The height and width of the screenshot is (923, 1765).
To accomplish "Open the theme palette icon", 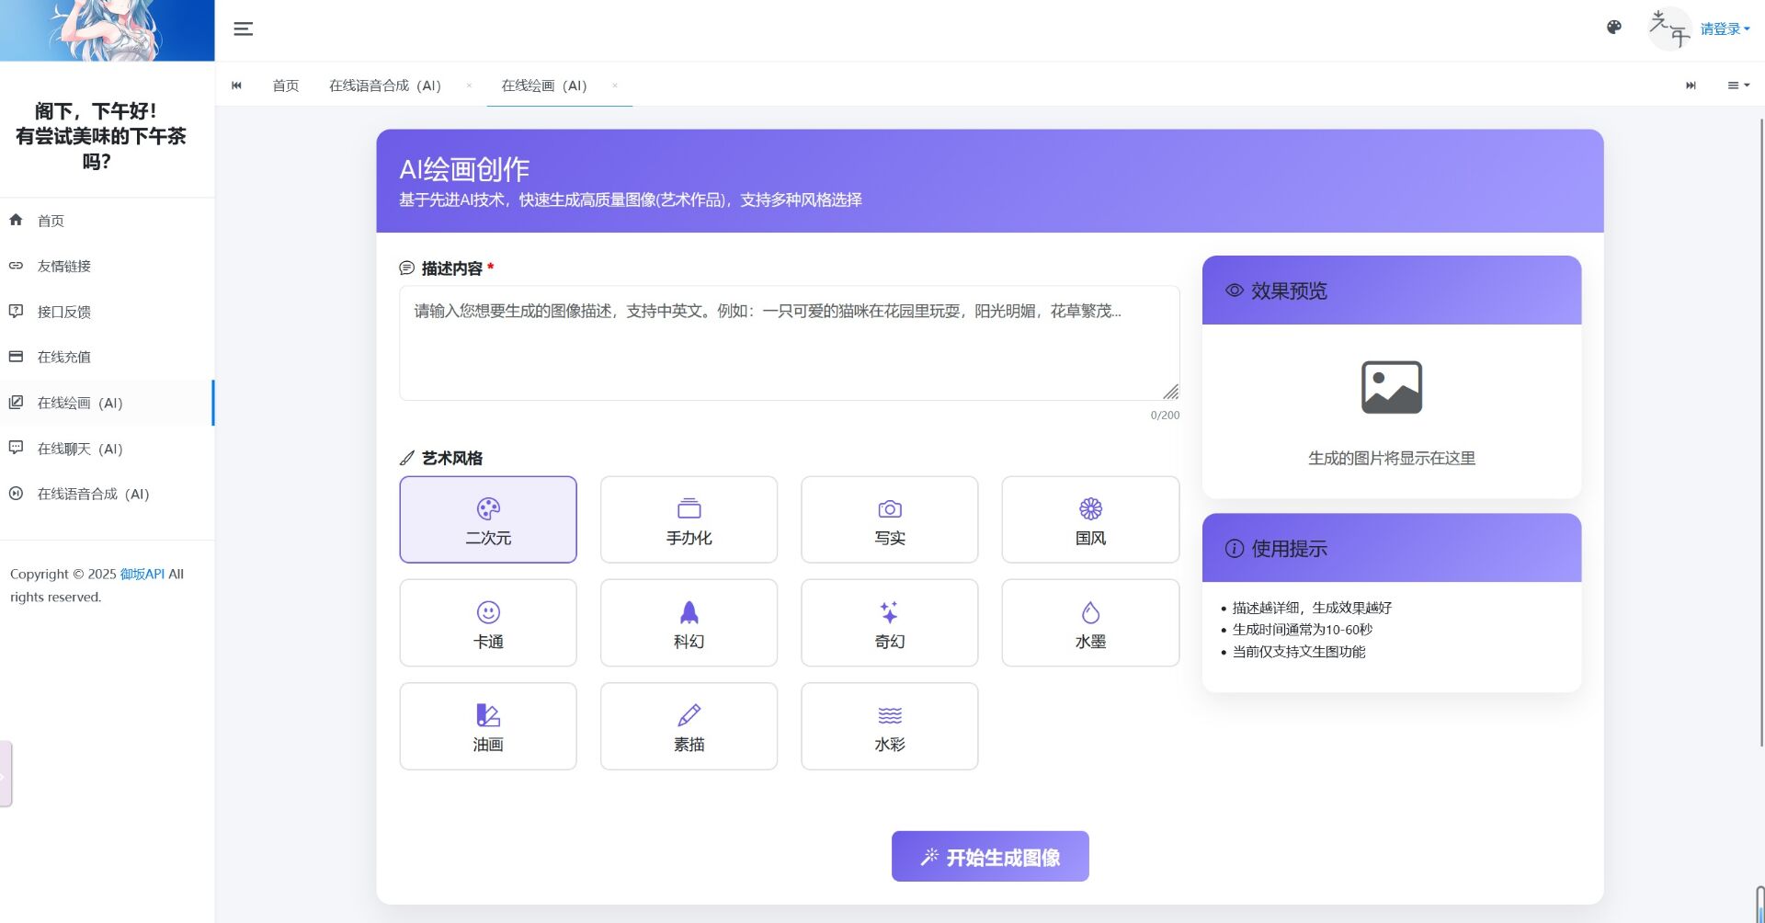I will coord(1613,28).
